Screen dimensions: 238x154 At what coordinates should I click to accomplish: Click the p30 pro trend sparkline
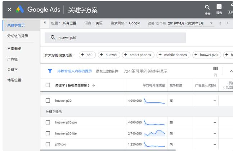154,144
